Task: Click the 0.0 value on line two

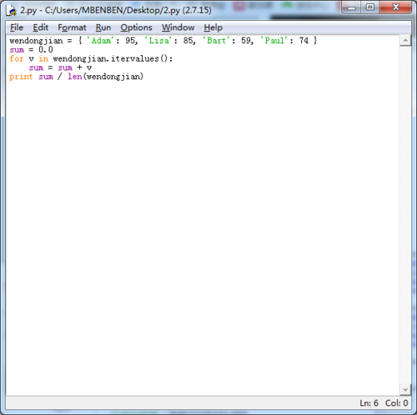Action: [x=46, y=49]
